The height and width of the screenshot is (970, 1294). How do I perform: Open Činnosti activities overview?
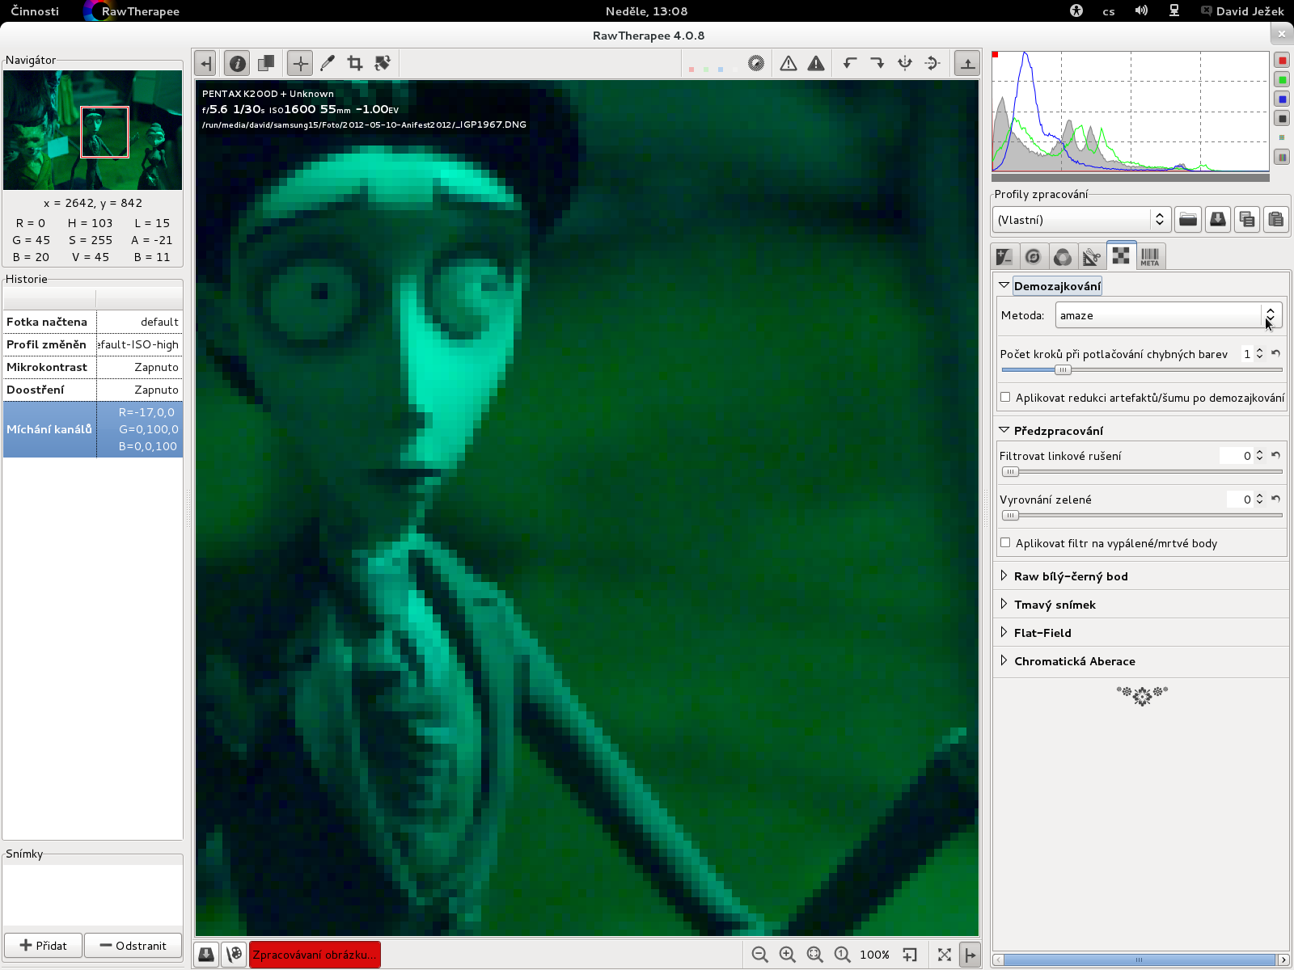35,11
